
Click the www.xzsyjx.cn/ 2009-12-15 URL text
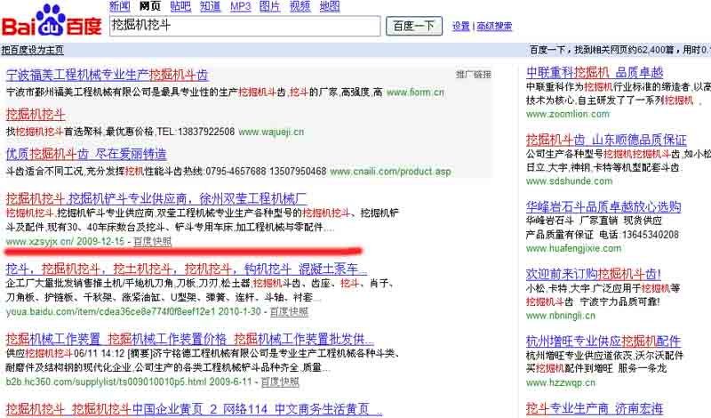coord(65,241)
